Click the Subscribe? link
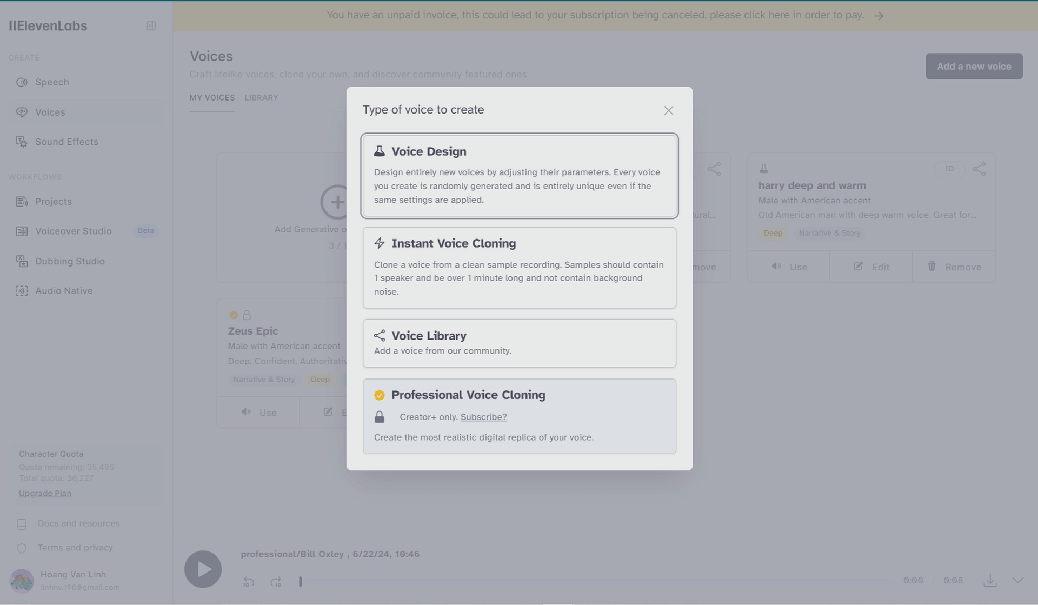The height and width of the screenshot is (605, 1038). click(483, 417)
